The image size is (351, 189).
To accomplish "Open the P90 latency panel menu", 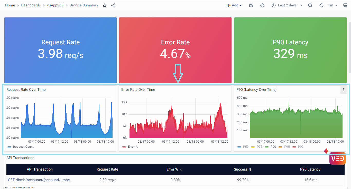I will 344,90.
